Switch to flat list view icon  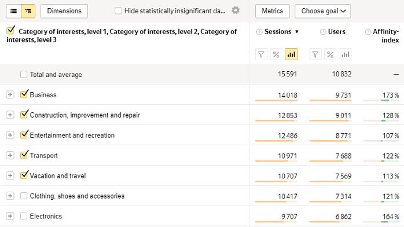(x=14, y=11)
